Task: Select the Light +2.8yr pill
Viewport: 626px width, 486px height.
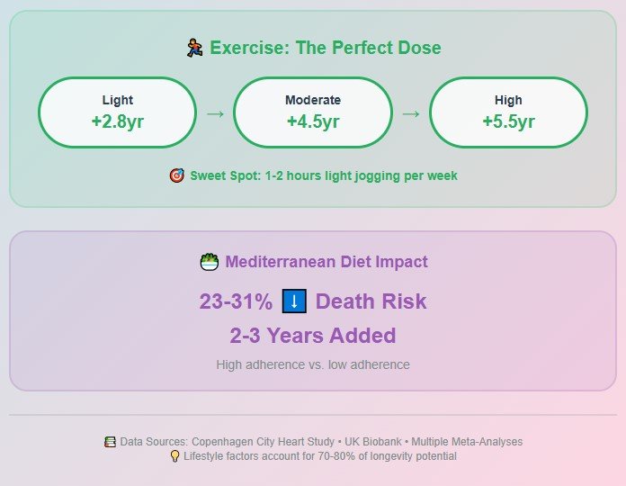Action: (117, 112)
